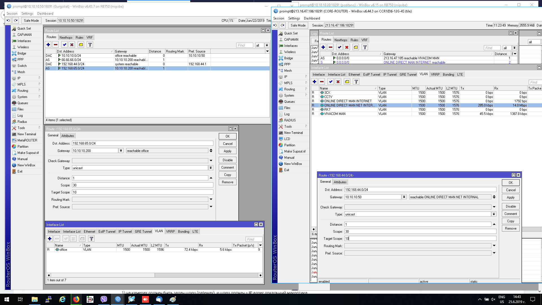
Task: Click remove minus icon in Gurgoliat Route List
Action: 56,45
